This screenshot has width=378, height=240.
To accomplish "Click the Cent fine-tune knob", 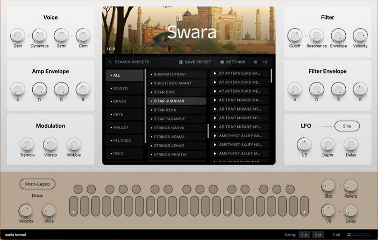I will (x=83, y=35).
